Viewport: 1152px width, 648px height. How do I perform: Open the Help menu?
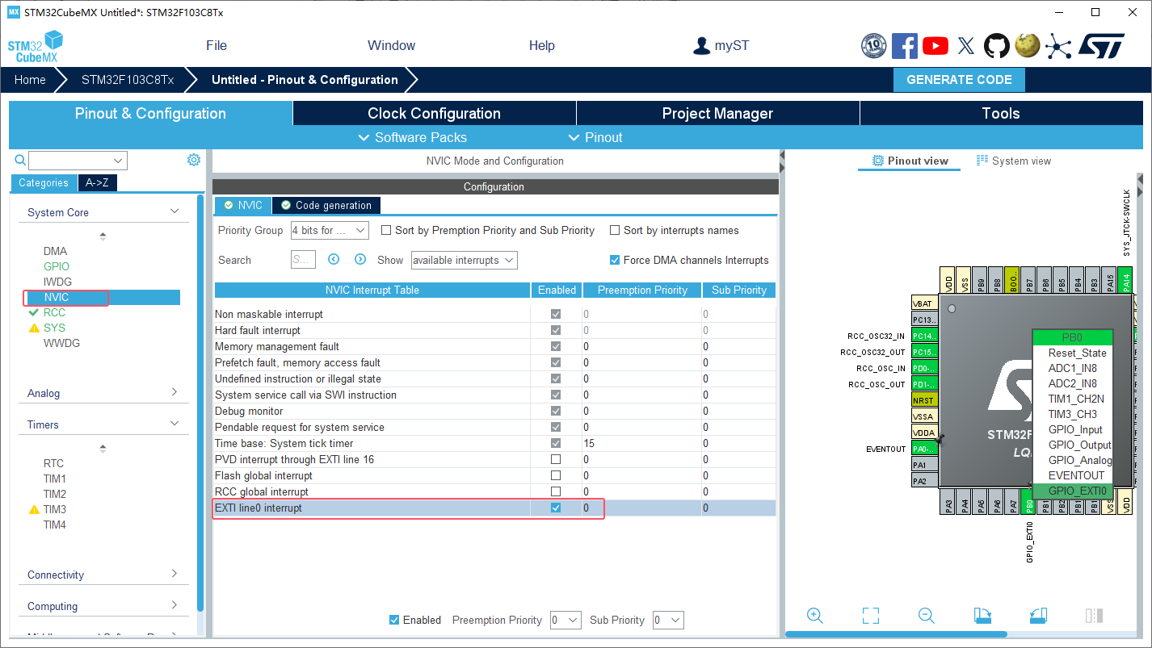542,45
